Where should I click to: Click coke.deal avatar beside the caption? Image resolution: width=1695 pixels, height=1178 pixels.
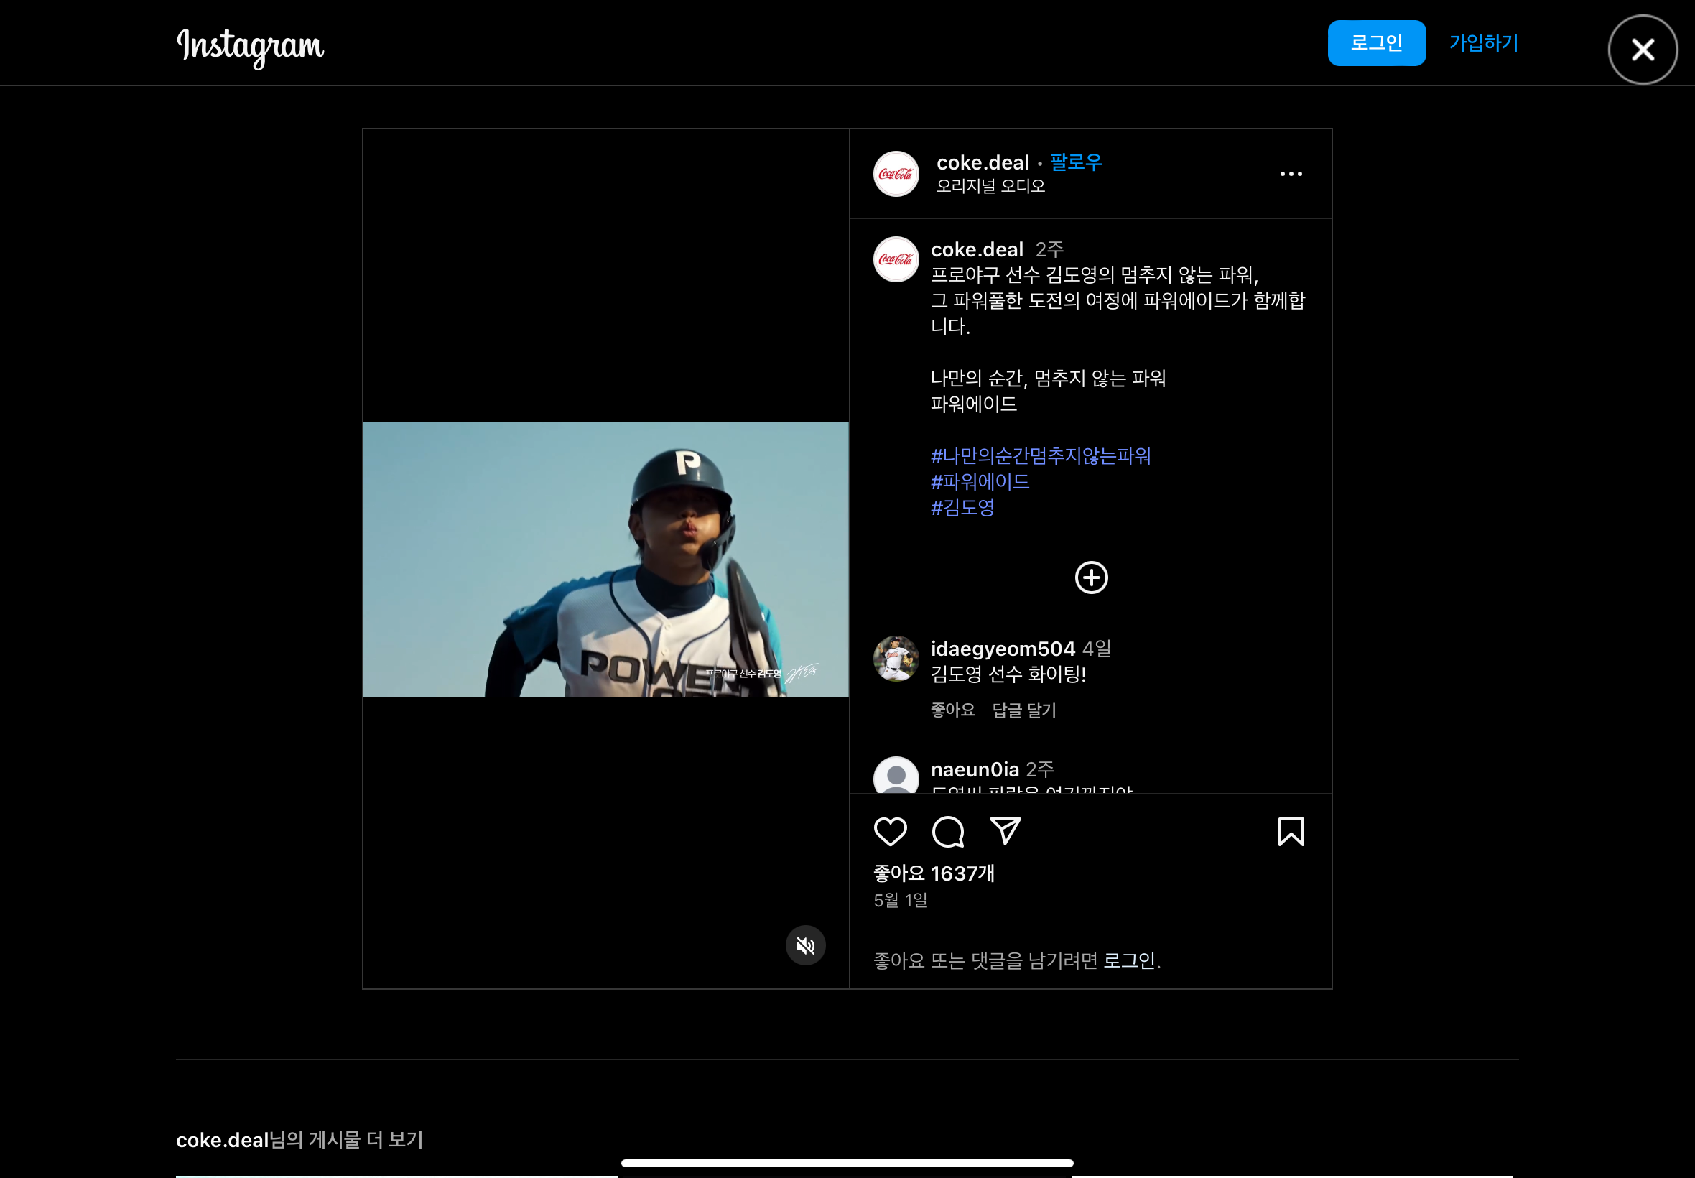[896, 259]
